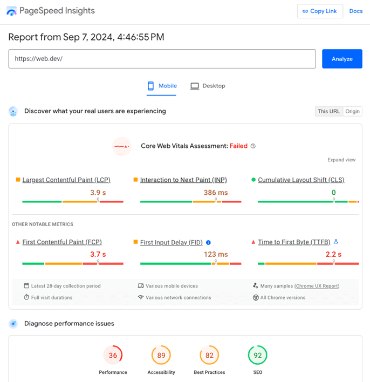Image resolution: width=370 pixels, height=382 pixels.
Task: Click the devices icon for Various mobile devices
Action: coord(141,285)
